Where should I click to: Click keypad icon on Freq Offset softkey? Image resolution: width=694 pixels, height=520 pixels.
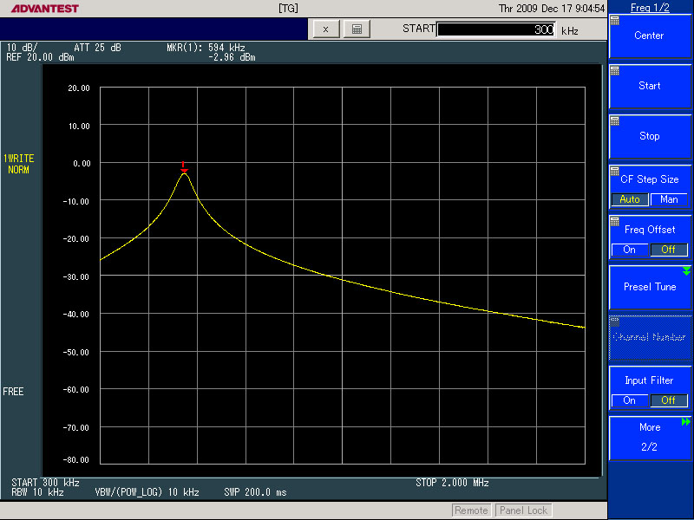click(x=615, y=222)
